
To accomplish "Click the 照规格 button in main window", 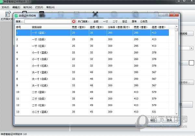I will [x=187, y=33].
